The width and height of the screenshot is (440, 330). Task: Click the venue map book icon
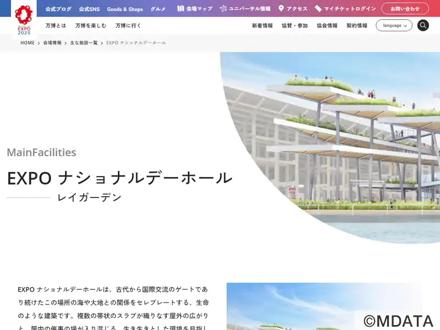point(181,9)
